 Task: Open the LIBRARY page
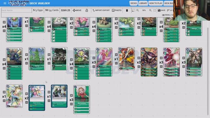(143, 3)
